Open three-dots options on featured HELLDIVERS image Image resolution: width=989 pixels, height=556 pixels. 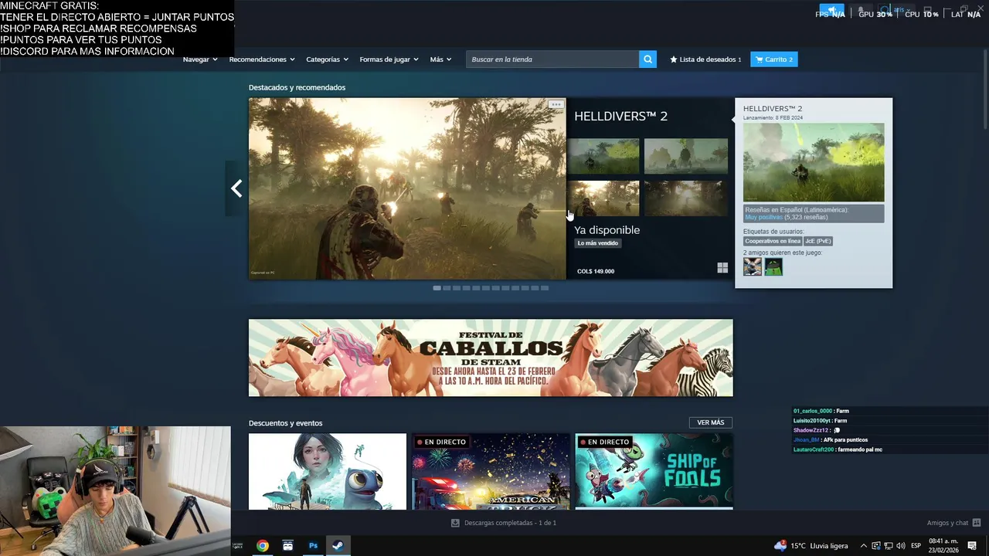coord(556,104)
